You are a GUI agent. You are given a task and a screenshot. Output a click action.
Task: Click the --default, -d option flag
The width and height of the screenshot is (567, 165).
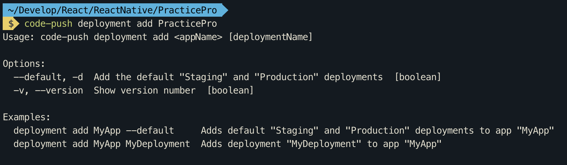[x=48, y=77]
